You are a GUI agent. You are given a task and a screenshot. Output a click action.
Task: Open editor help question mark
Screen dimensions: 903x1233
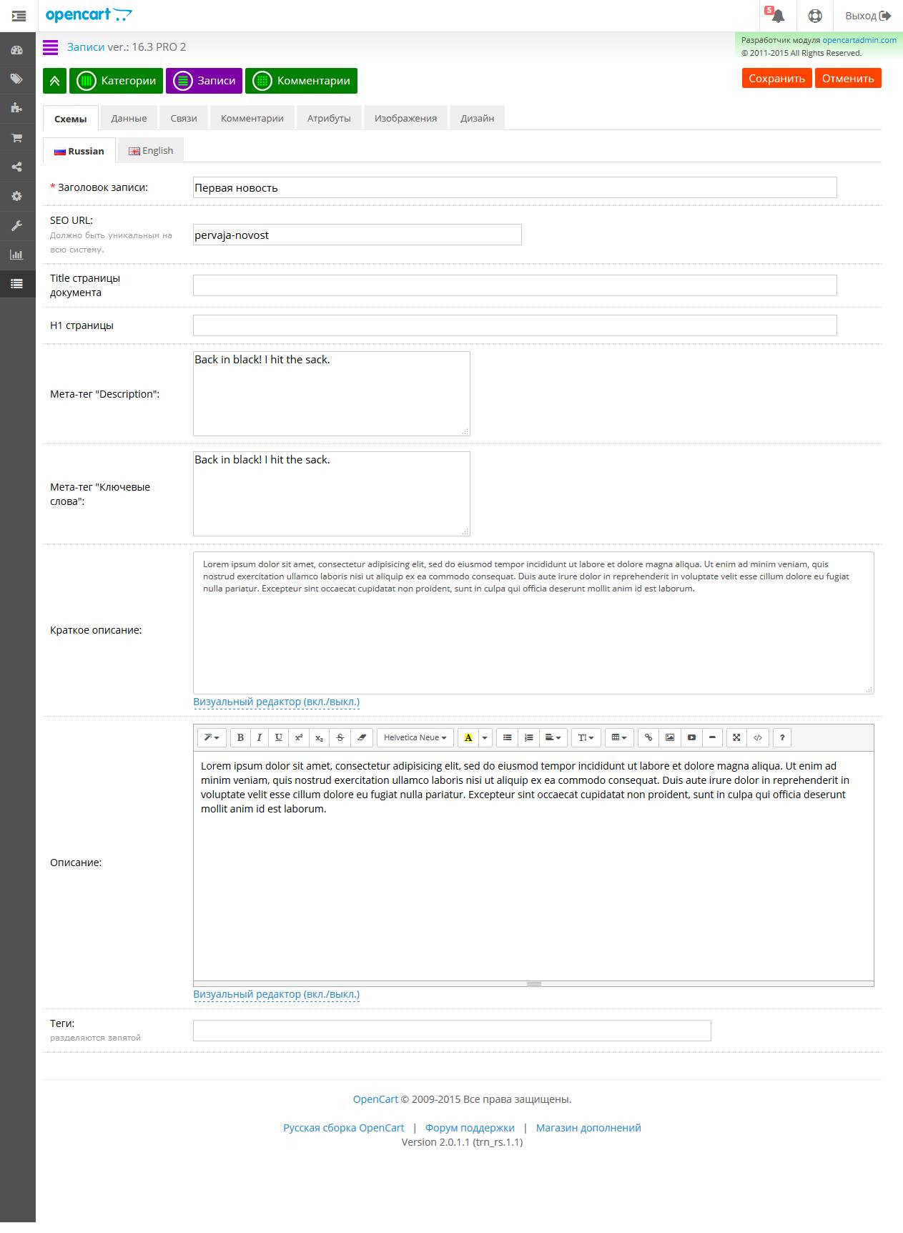pyautogui.click(x=782, y=737)
